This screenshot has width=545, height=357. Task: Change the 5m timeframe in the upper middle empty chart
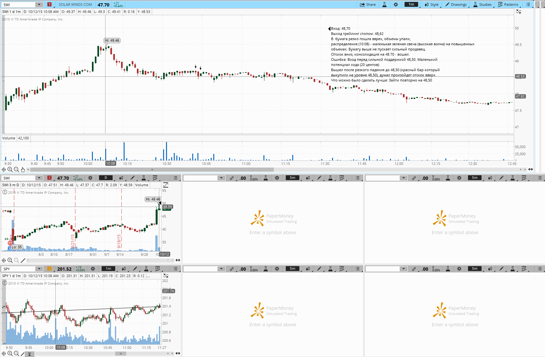click(x=293, y=178)
